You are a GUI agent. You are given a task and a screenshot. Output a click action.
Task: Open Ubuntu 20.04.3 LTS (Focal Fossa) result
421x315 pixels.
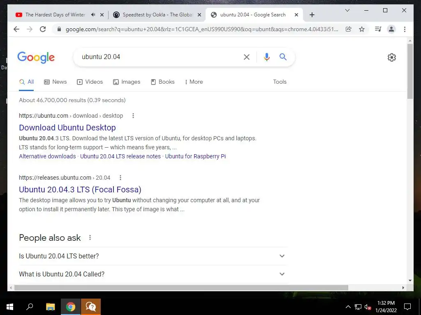click(80, 189)
